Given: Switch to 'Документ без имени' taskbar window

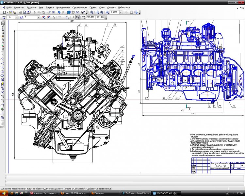Looking at the screenshot, I should pyautogui.click(x=44, y=193).
